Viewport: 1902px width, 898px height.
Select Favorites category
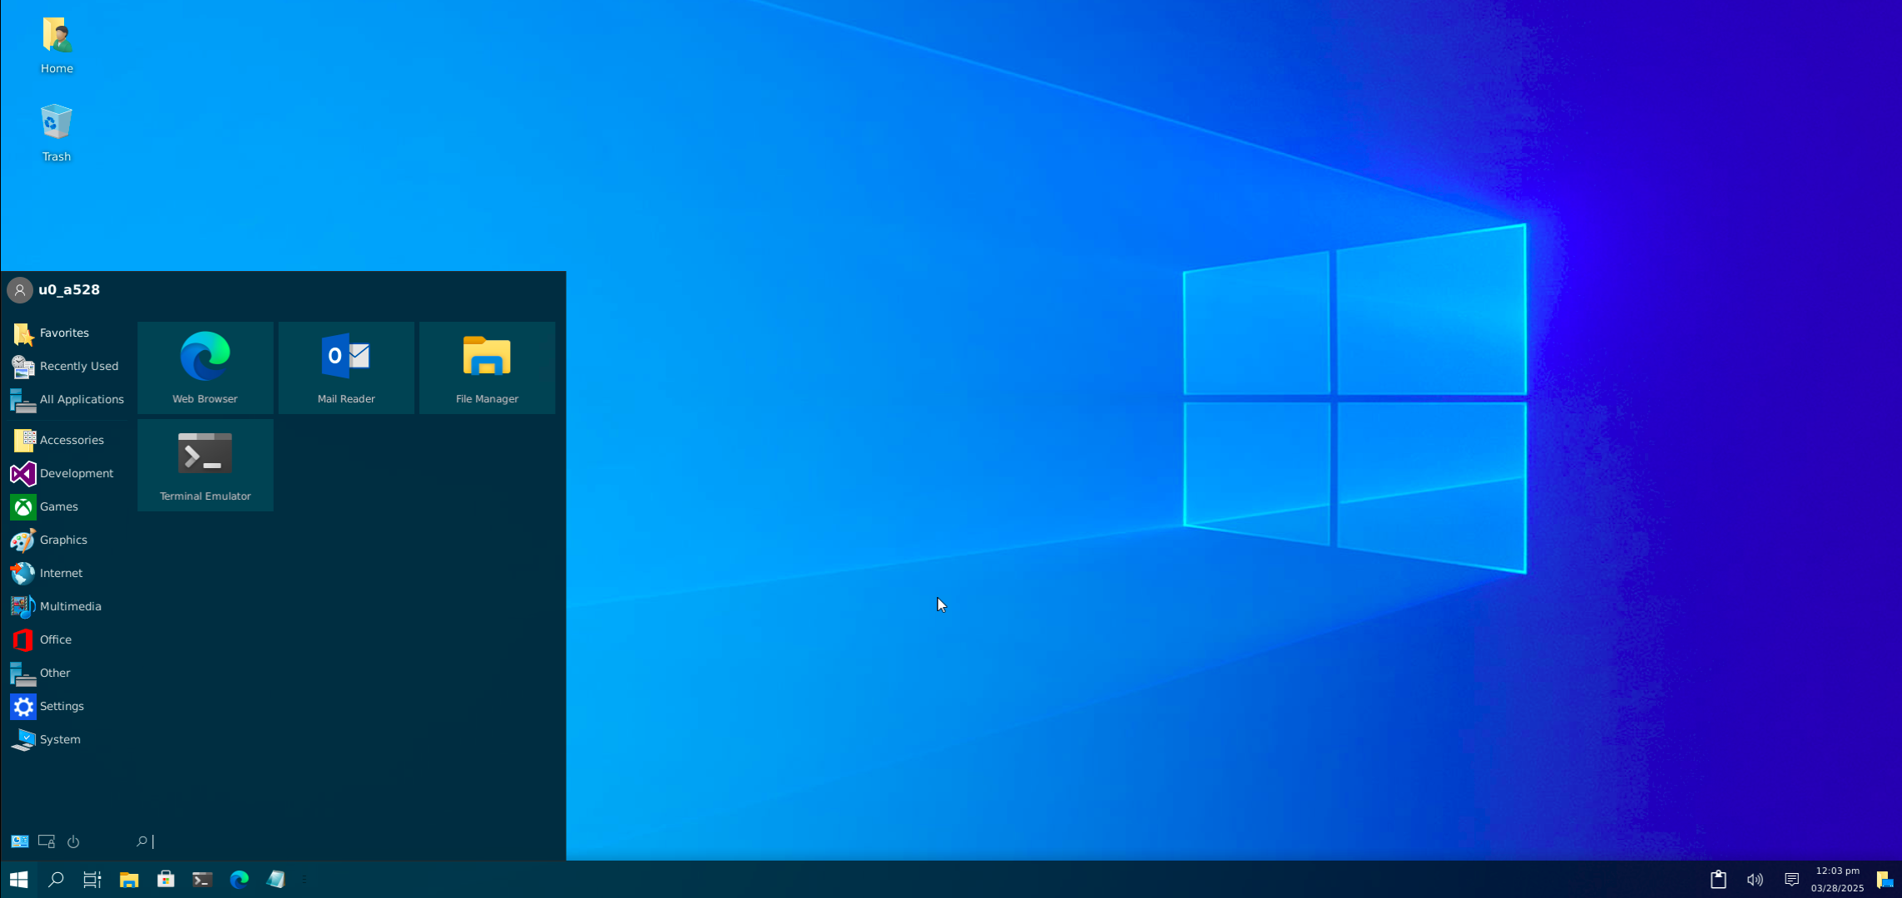(x=67, y=333)
